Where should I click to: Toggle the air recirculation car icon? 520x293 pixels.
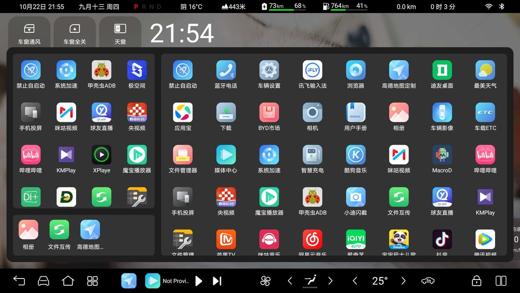click(428, 281)
